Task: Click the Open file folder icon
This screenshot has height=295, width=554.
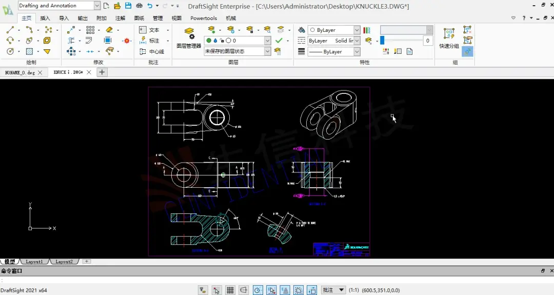Action: (x=117, y=6)
